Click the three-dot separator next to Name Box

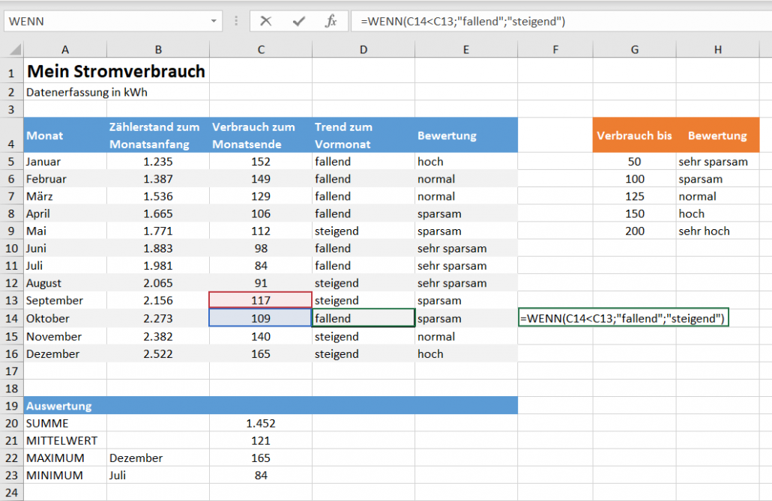click(x=237, y=21)
